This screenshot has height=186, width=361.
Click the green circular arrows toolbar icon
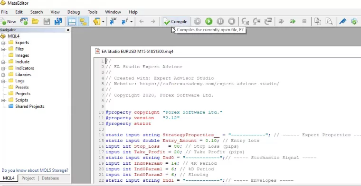point(354,22)
